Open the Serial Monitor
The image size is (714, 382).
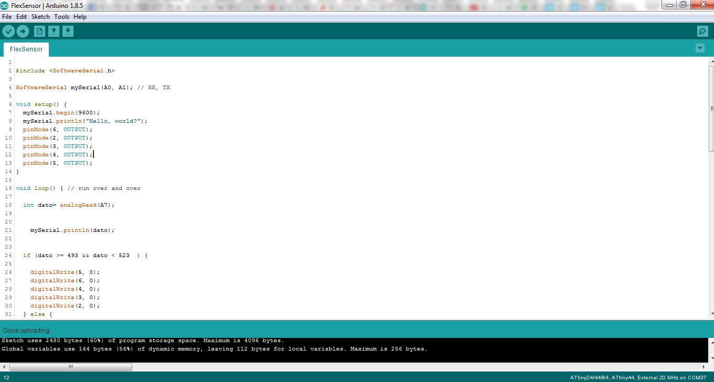[702, 31]
